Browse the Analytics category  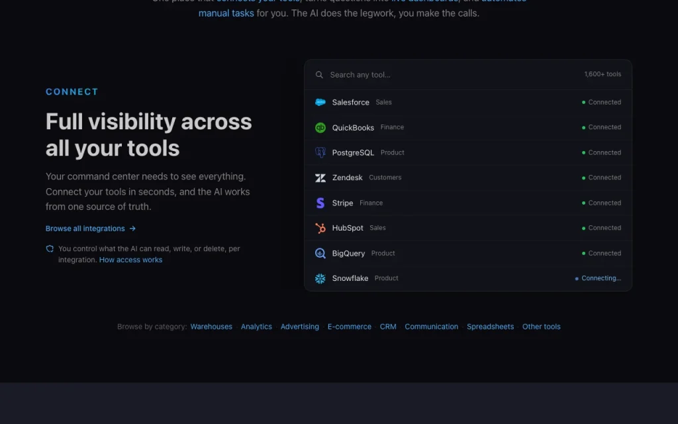(x=256, y=327)
